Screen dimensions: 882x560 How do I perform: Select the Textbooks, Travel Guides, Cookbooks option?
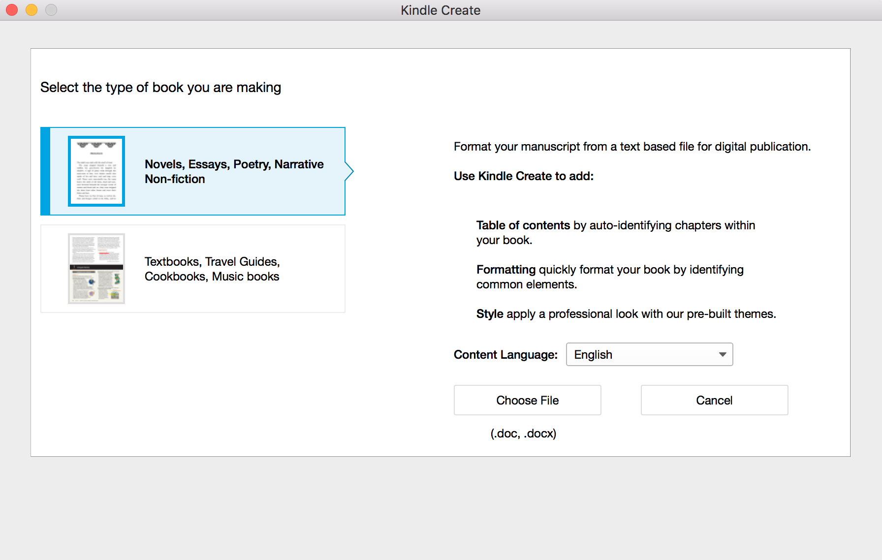[x=197, y=269]
